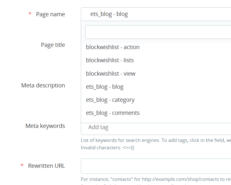Select "ets_blog - blog" in the options list
231x185 pixels.
[x=105, y=87]
